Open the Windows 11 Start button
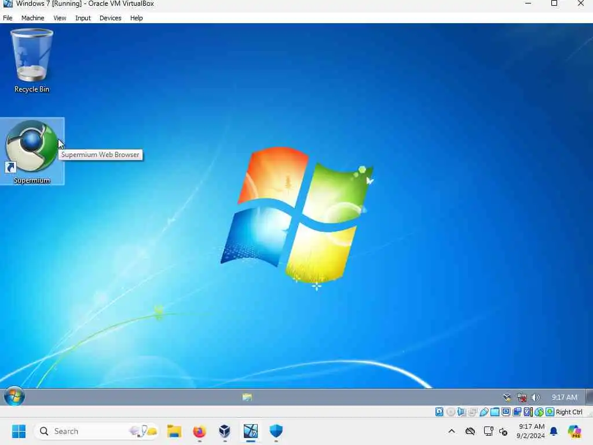 (x=19, y=431)
